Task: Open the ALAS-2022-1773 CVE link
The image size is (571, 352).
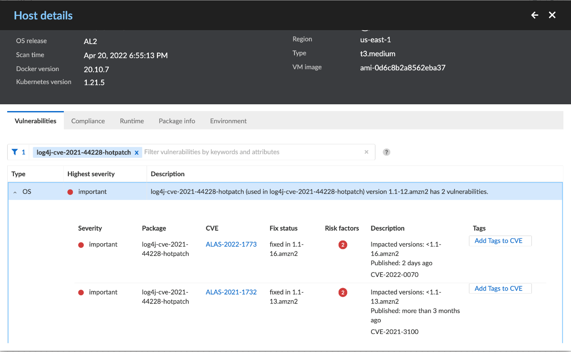Action: (231, 244)
